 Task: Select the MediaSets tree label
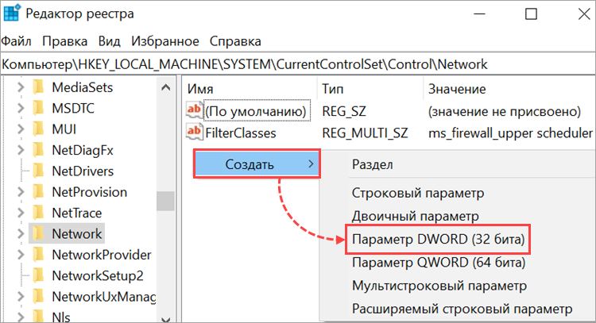[83, 87]
